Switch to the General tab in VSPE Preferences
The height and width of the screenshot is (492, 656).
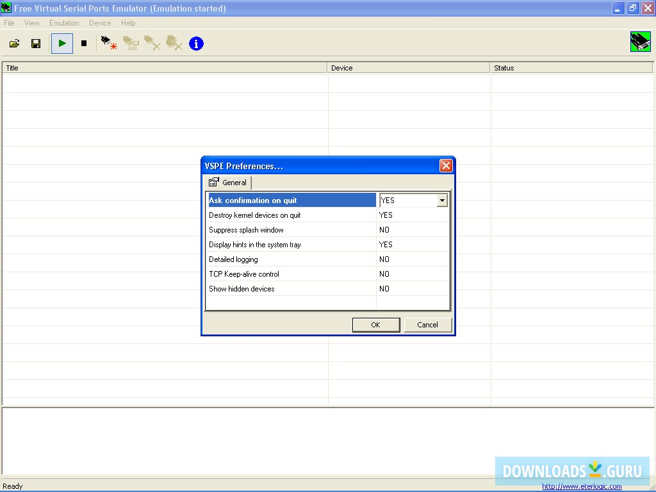[228, 182]
